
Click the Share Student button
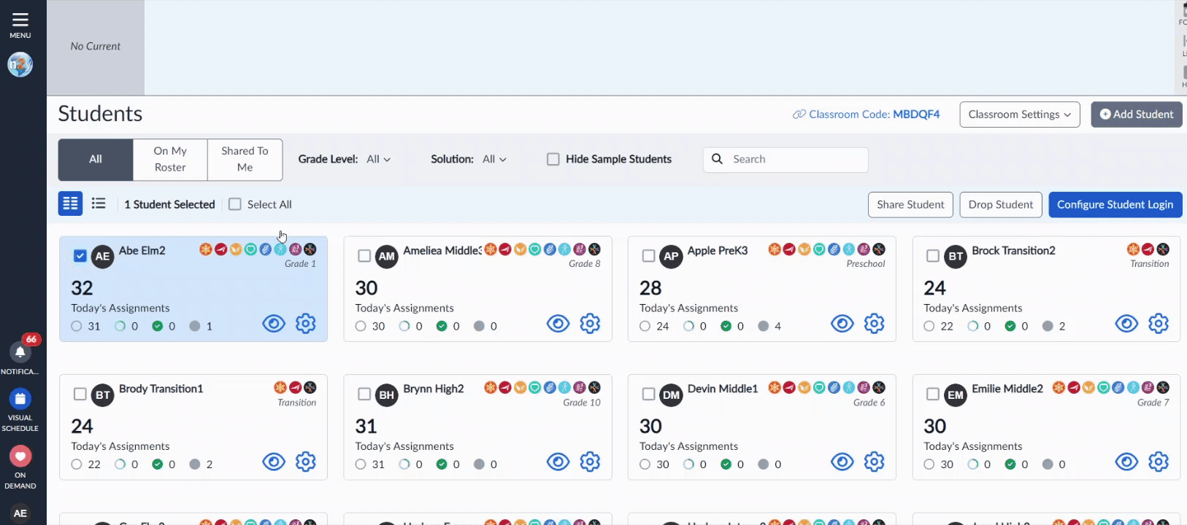(x=910, y=205)
